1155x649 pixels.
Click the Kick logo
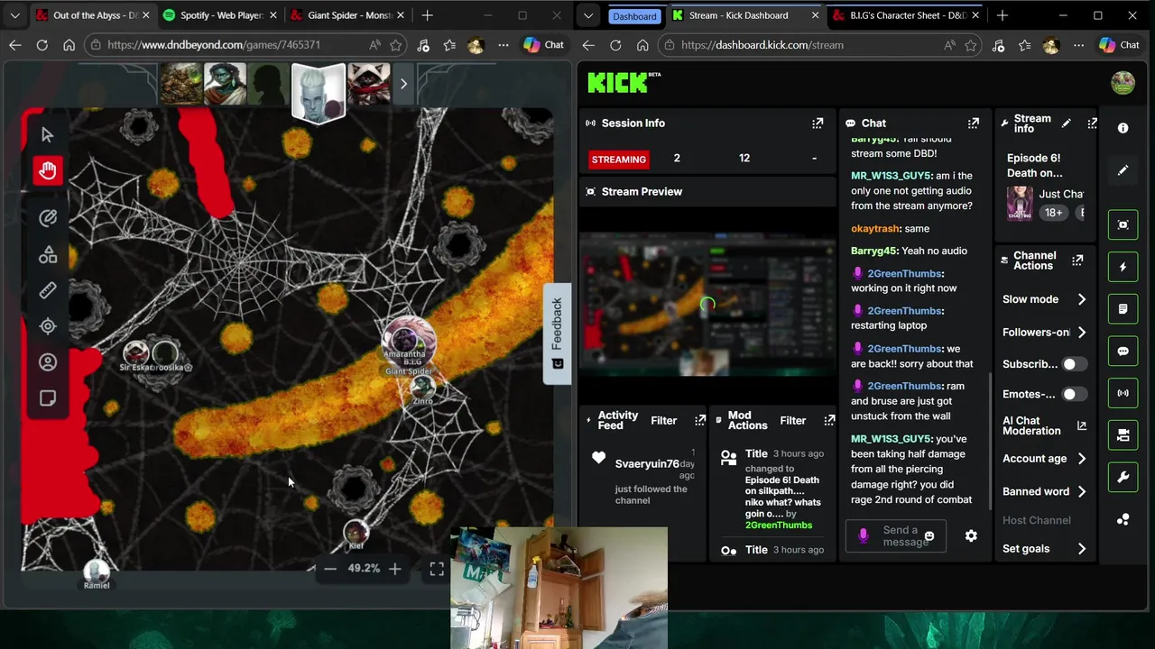[x=624, y=82]
